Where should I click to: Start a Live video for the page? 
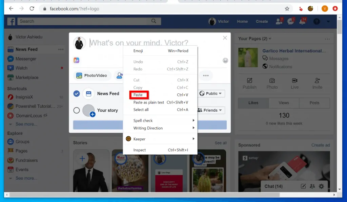[x=294, y=81]
